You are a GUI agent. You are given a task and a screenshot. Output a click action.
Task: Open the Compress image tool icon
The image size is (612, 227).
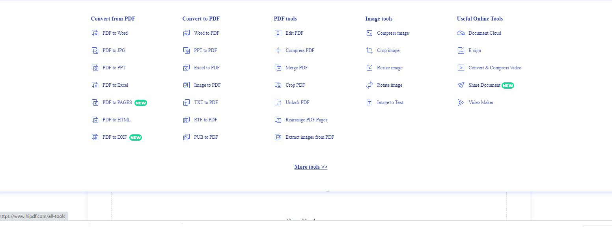(x=369, y=33)
